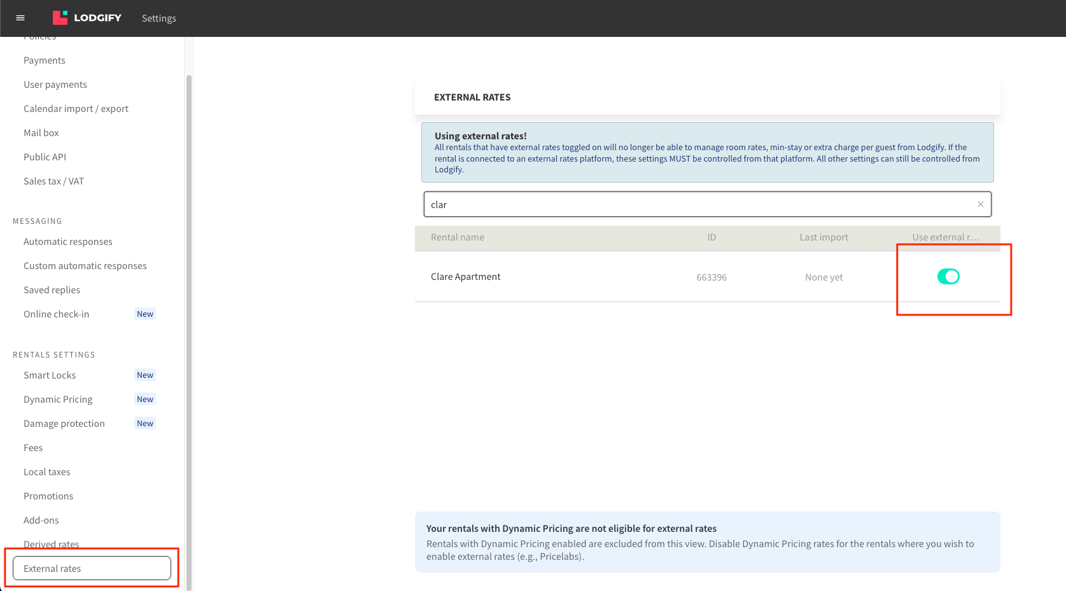Open Automatic responses settings
The height and width of the screenshot is (591, 1066).
coord(68,242)
